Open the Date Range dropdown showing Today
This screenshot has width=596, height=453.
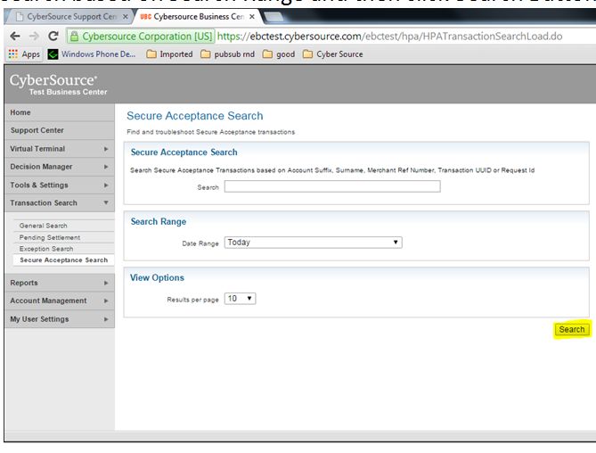pyautogui.click(x=314, y=243)
